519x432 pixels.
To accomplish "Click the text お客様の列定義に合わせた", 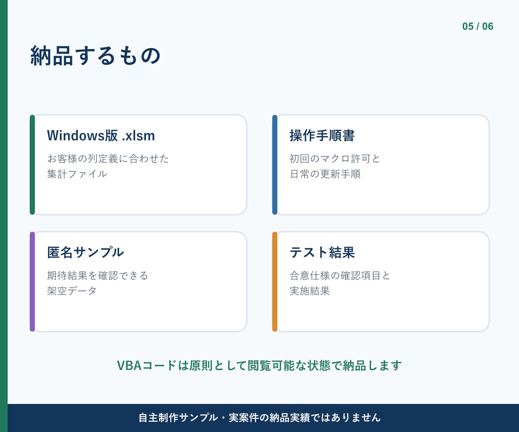I will click(108, 159).
